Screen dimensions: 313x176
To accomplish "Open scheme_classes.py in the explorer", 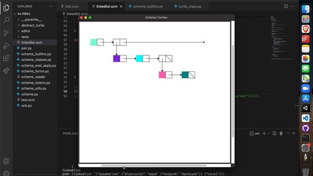I will tap(36, 60).
